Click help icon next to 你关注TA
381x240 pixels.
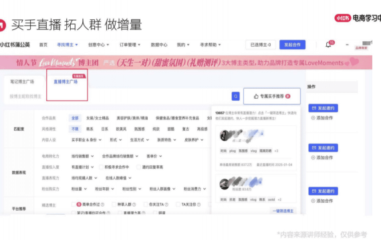coord(166,205)
